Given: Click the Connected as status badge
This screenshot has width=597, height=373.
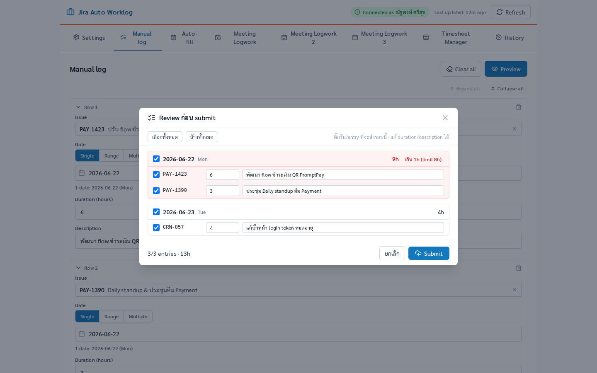Looking at the screenshot, I should 390,12.
